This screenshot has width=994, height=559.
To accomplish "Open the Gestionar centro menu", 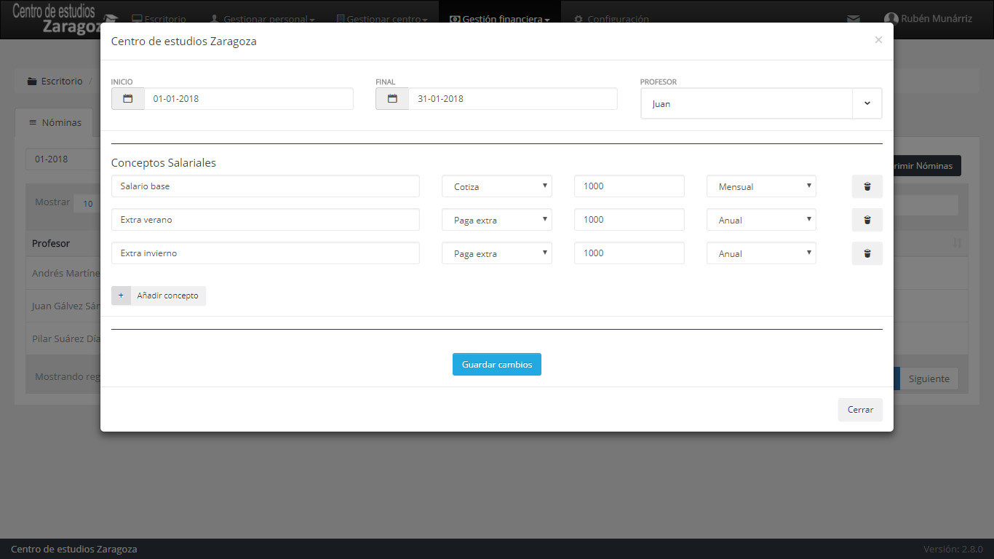I will click(381, 19).
